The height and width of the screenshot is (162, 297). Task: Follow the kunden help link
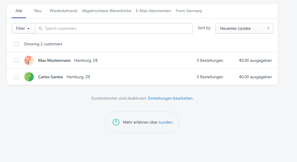coord(166,122)
